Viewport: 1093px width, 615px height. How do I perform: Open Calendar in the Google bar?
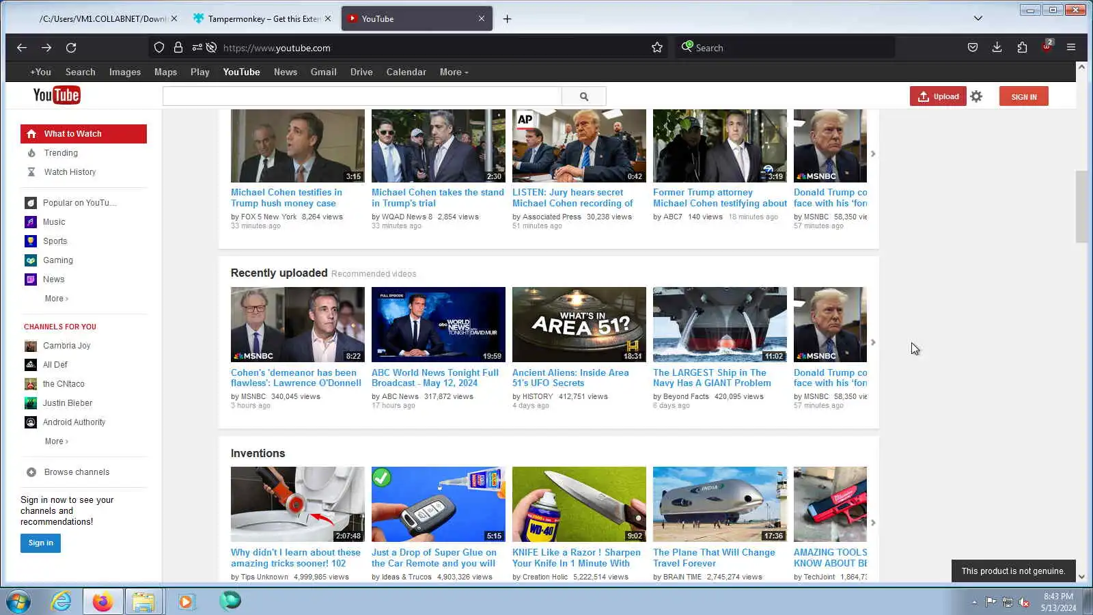click(406, 72)
